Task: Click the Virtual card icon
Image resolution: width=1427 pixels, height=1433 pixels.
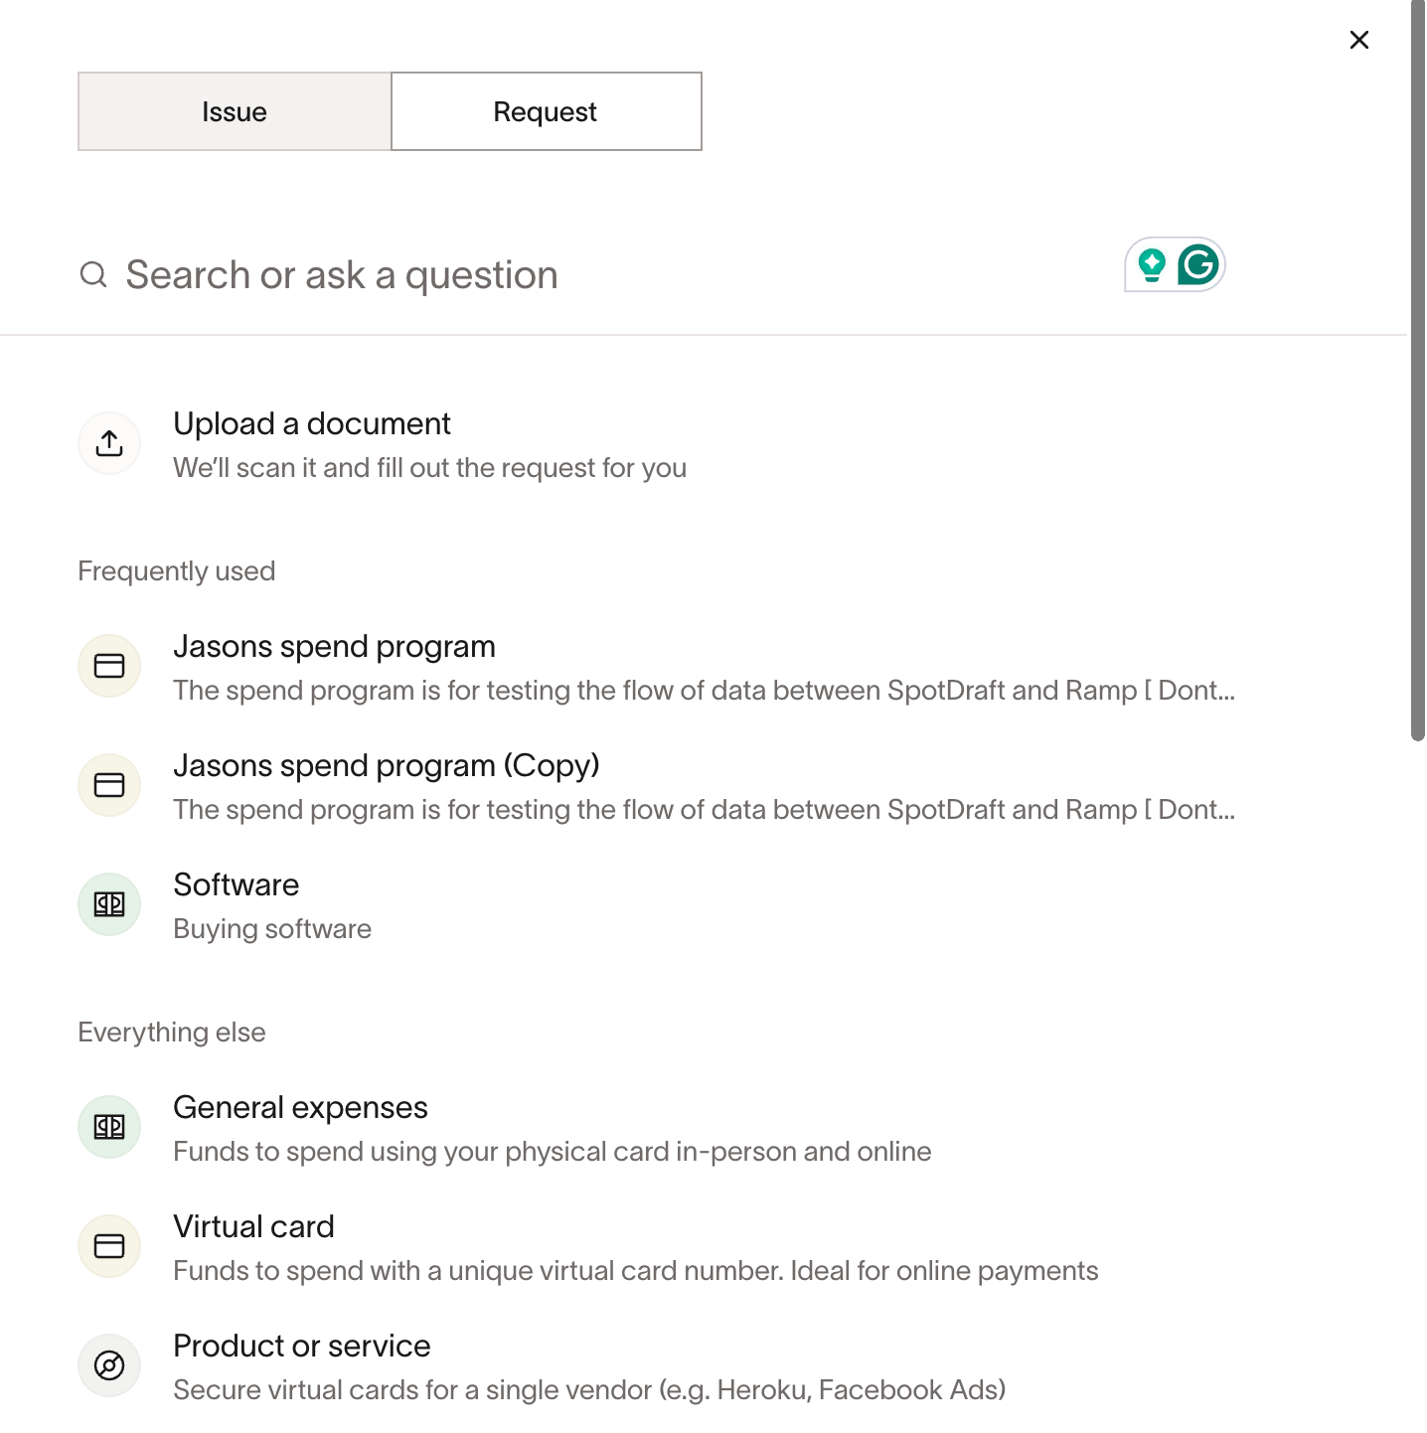Action: click(x=109, y=1246)
